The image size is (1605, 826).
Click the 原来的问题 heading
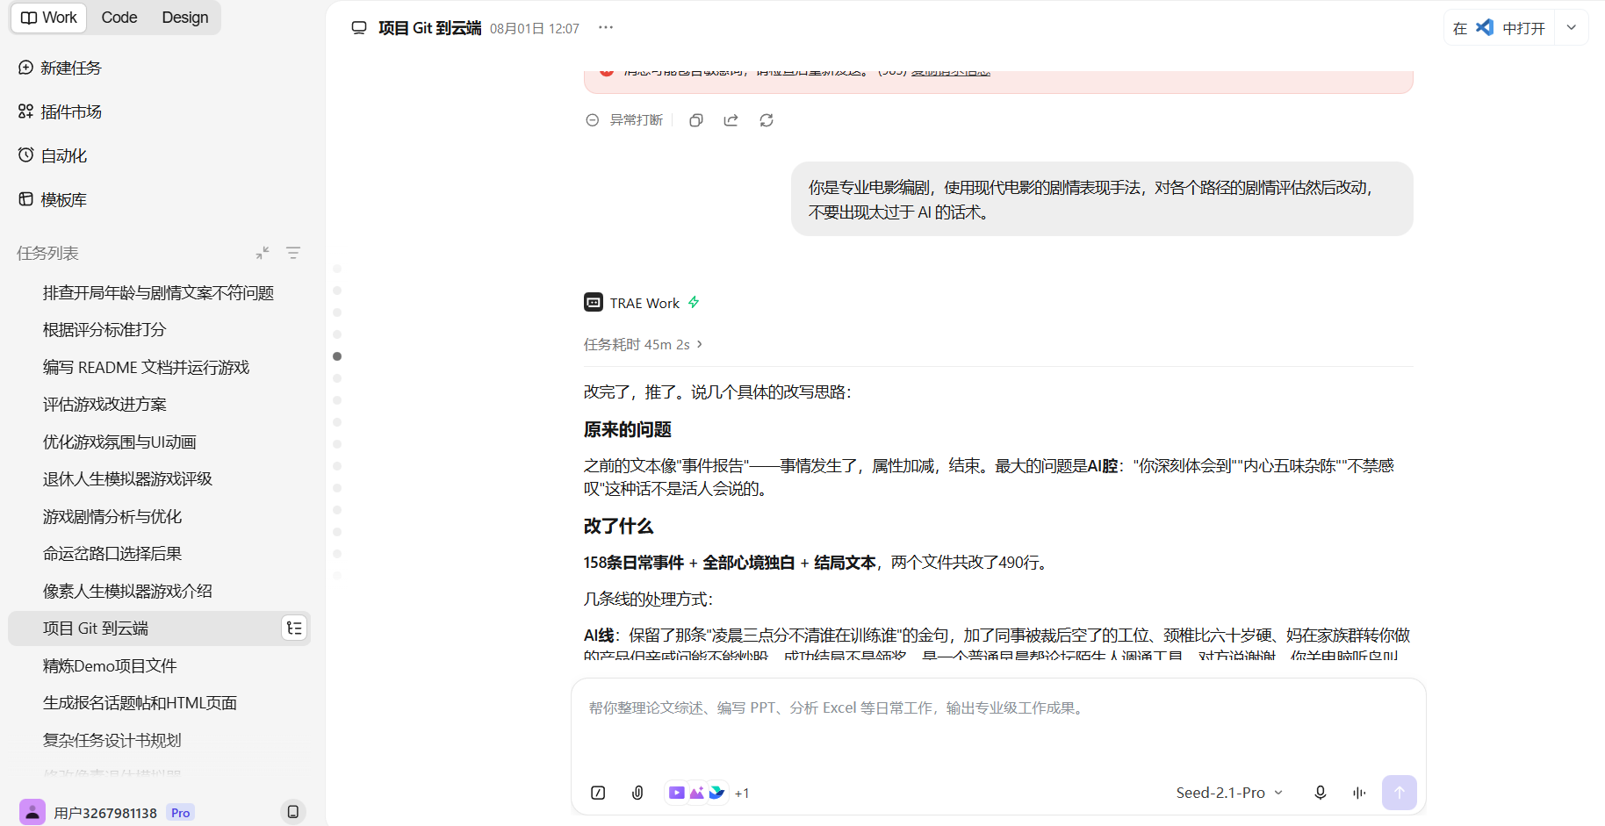[628, 429]
